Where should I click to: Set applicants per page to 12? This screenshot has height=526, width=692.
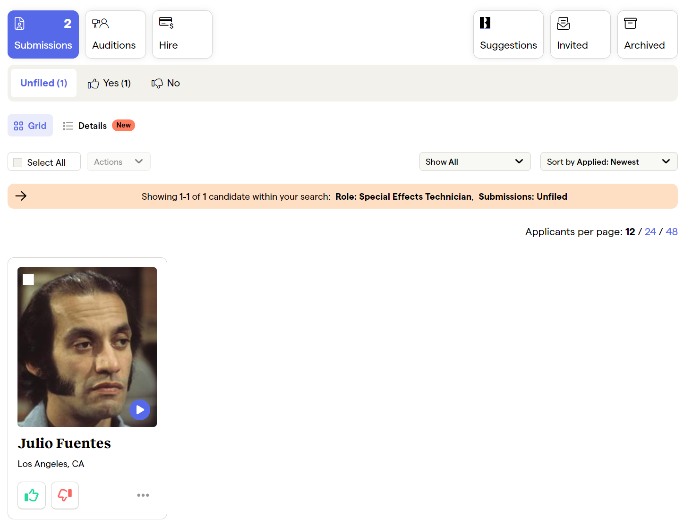click(x=630, y=232)
